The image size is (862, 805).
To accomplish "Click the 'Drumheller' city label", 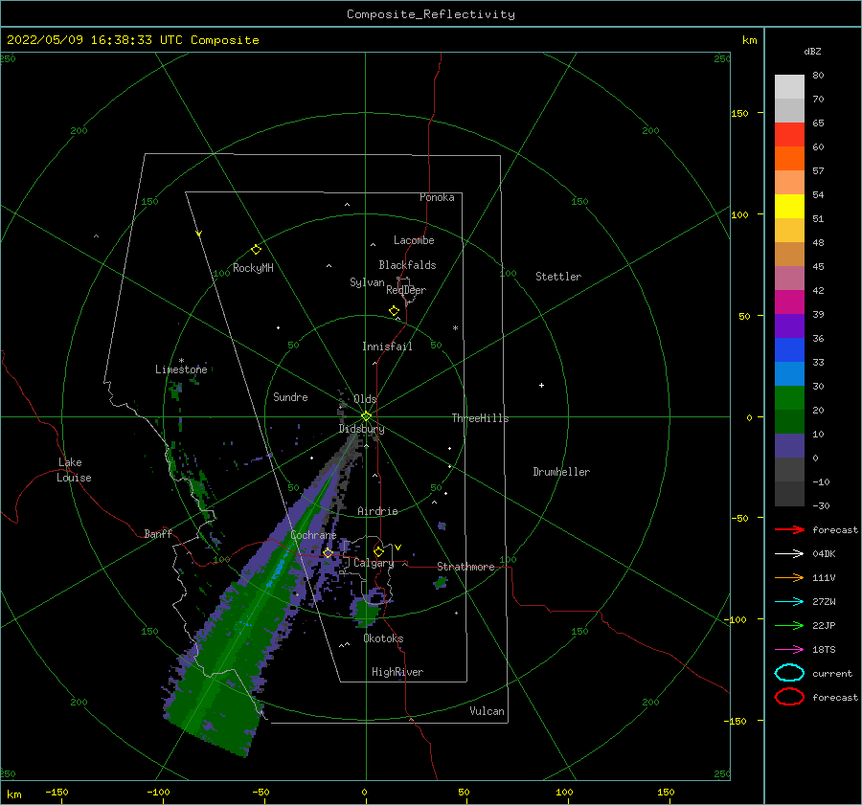I will click(x=561, y=472).
